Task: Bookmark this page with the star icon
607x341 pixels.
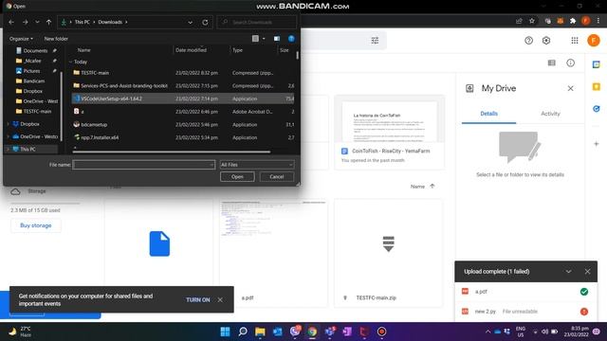Action: click(532, 21)
